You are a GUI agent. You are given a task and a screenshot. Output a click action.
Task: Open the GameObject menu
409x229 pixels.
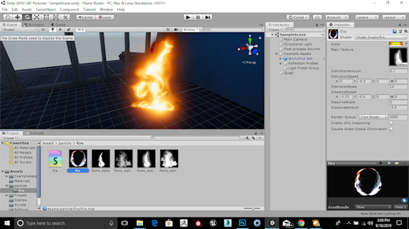point(46,10)
